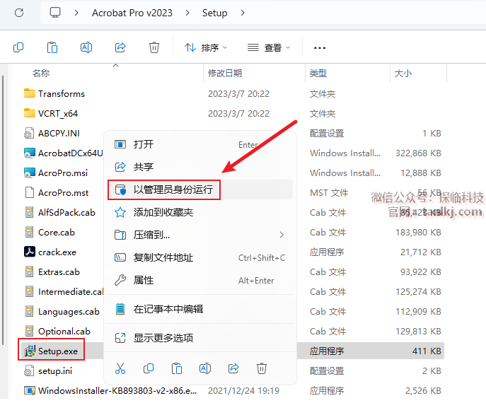Click the toolbar Paste icon
The image size is (486, 403).
coord(52,47)
